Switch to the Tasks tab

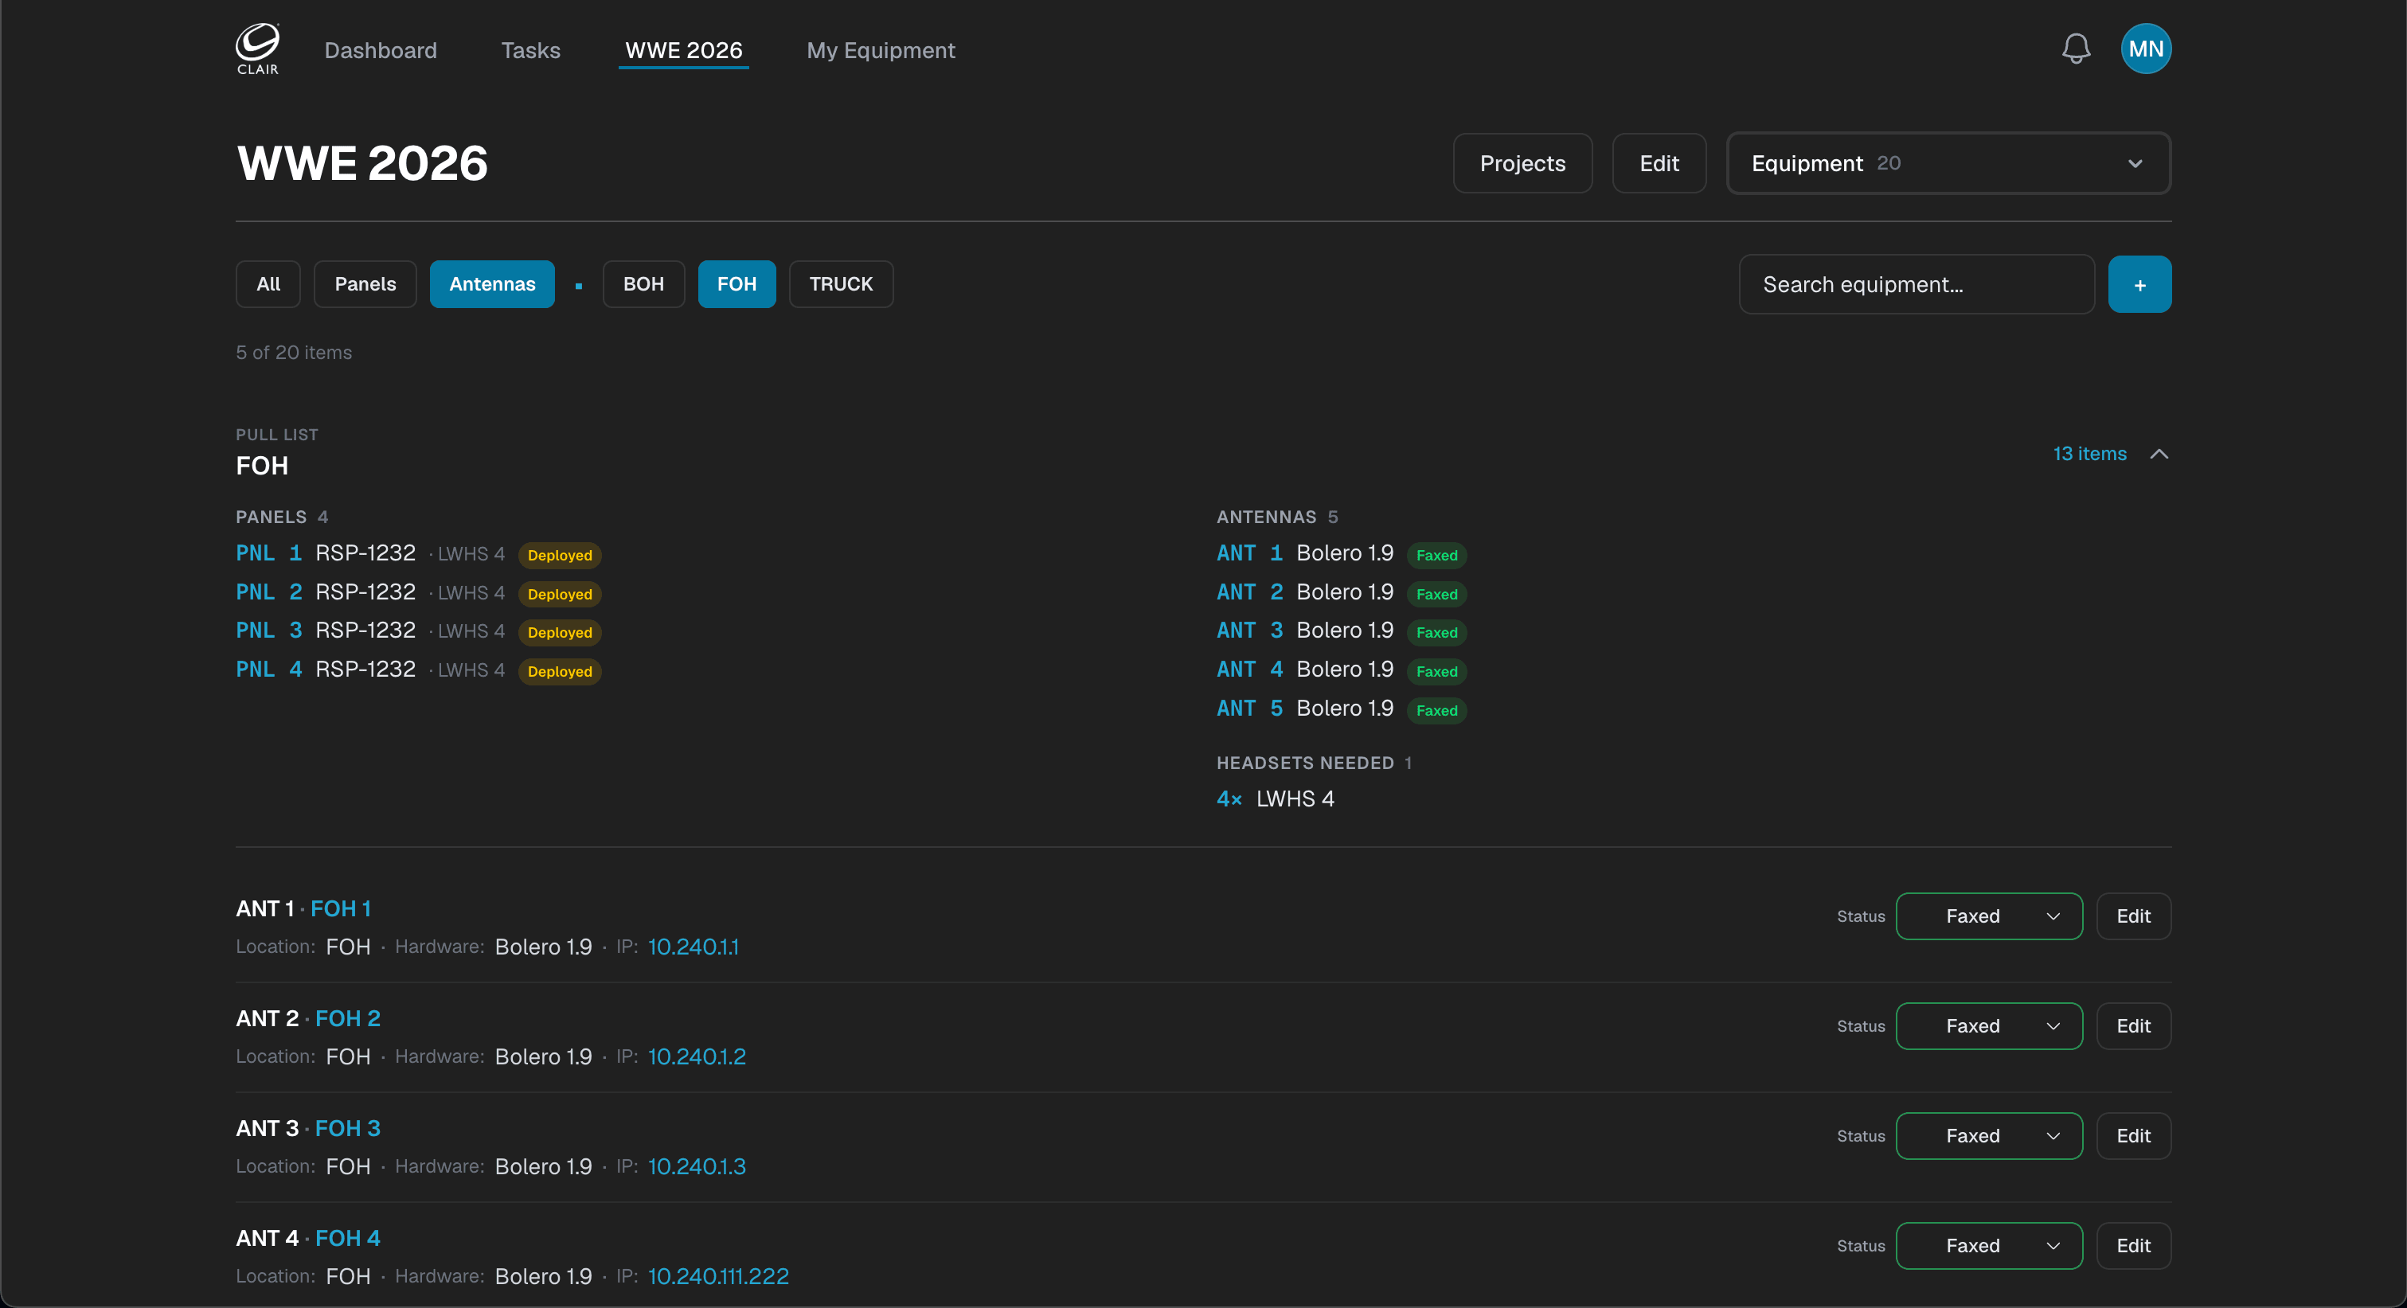pos(531,50)
